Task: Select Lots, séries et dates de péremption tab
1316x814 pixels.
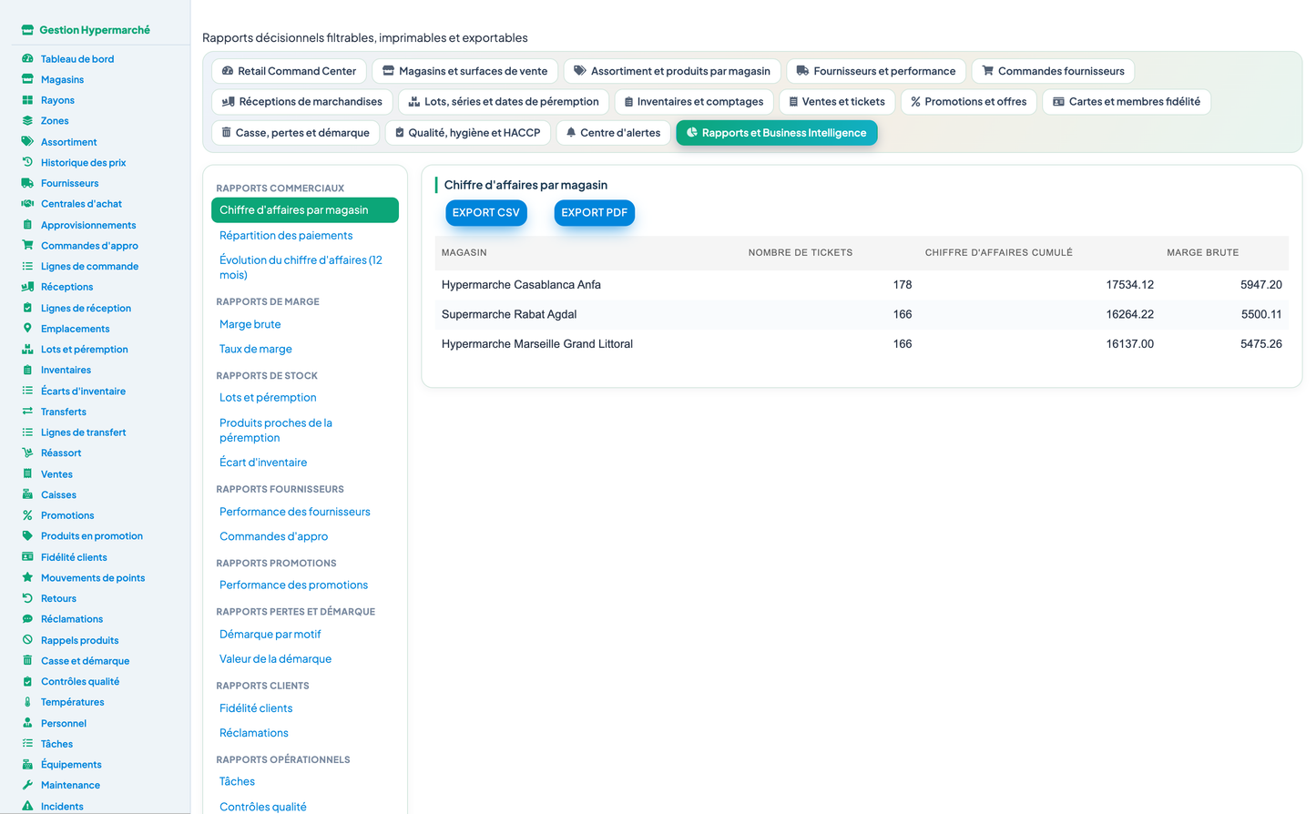Action: coord(504,102)
